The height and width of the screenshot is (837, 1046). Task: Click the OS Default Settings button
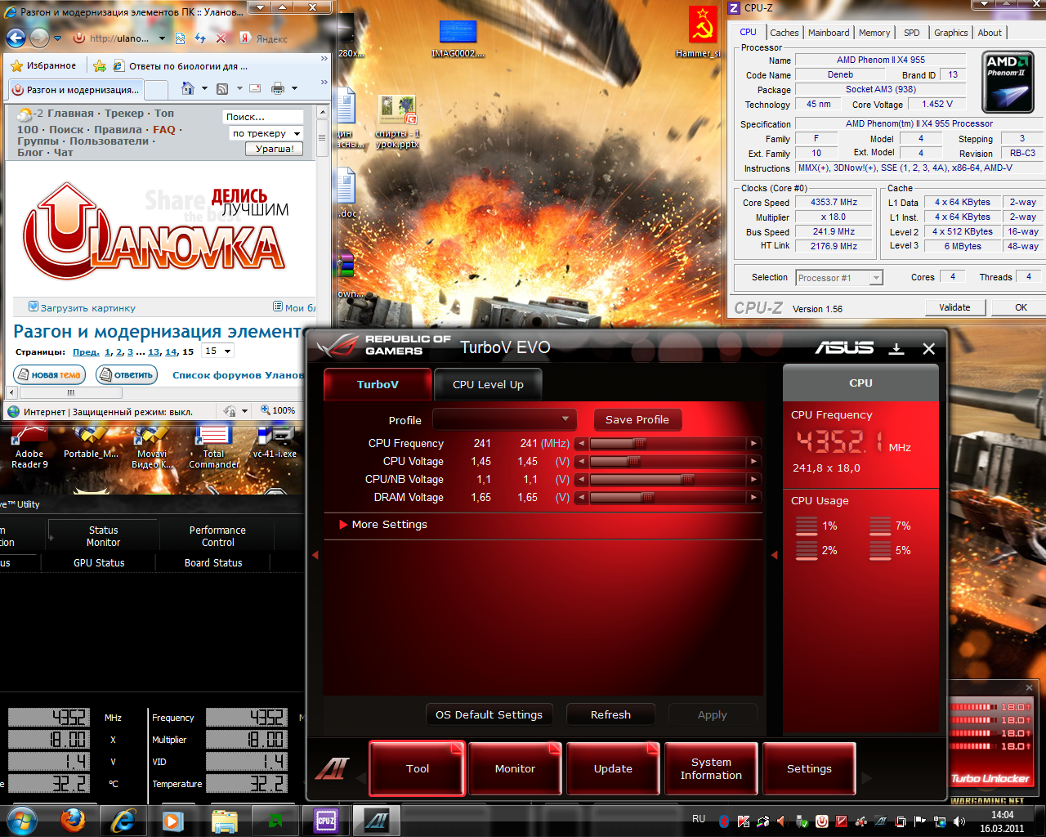click(x=489, y=714)
